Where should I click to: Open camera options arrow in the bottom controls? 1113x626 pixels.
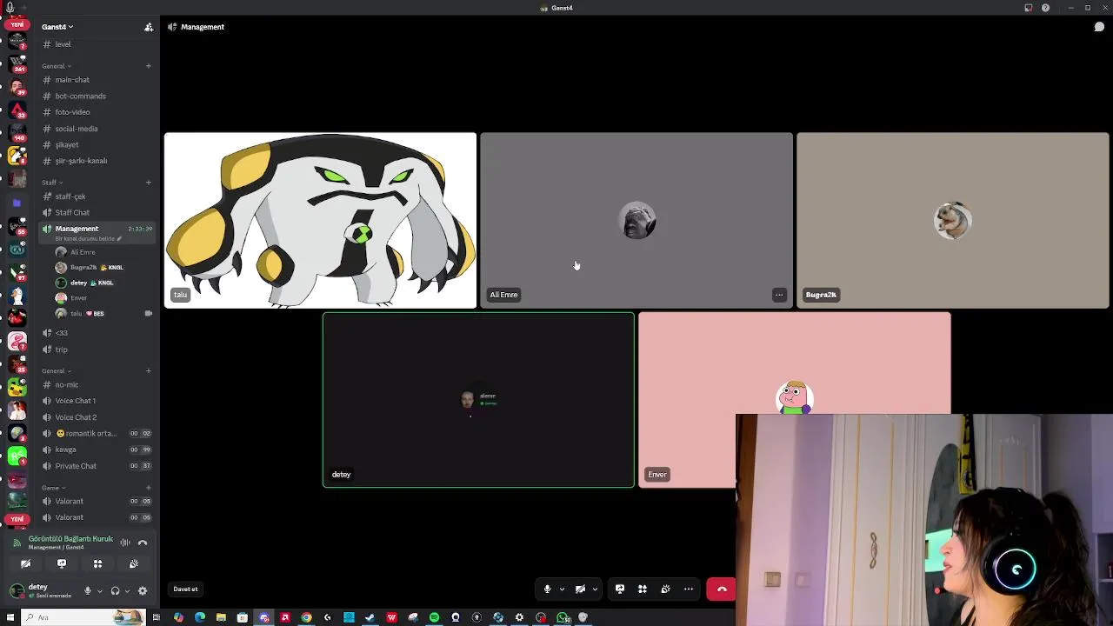pyautogui.click(x=595, y=589)
